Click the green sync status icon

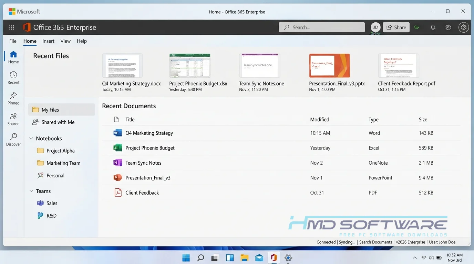point(417,27)
